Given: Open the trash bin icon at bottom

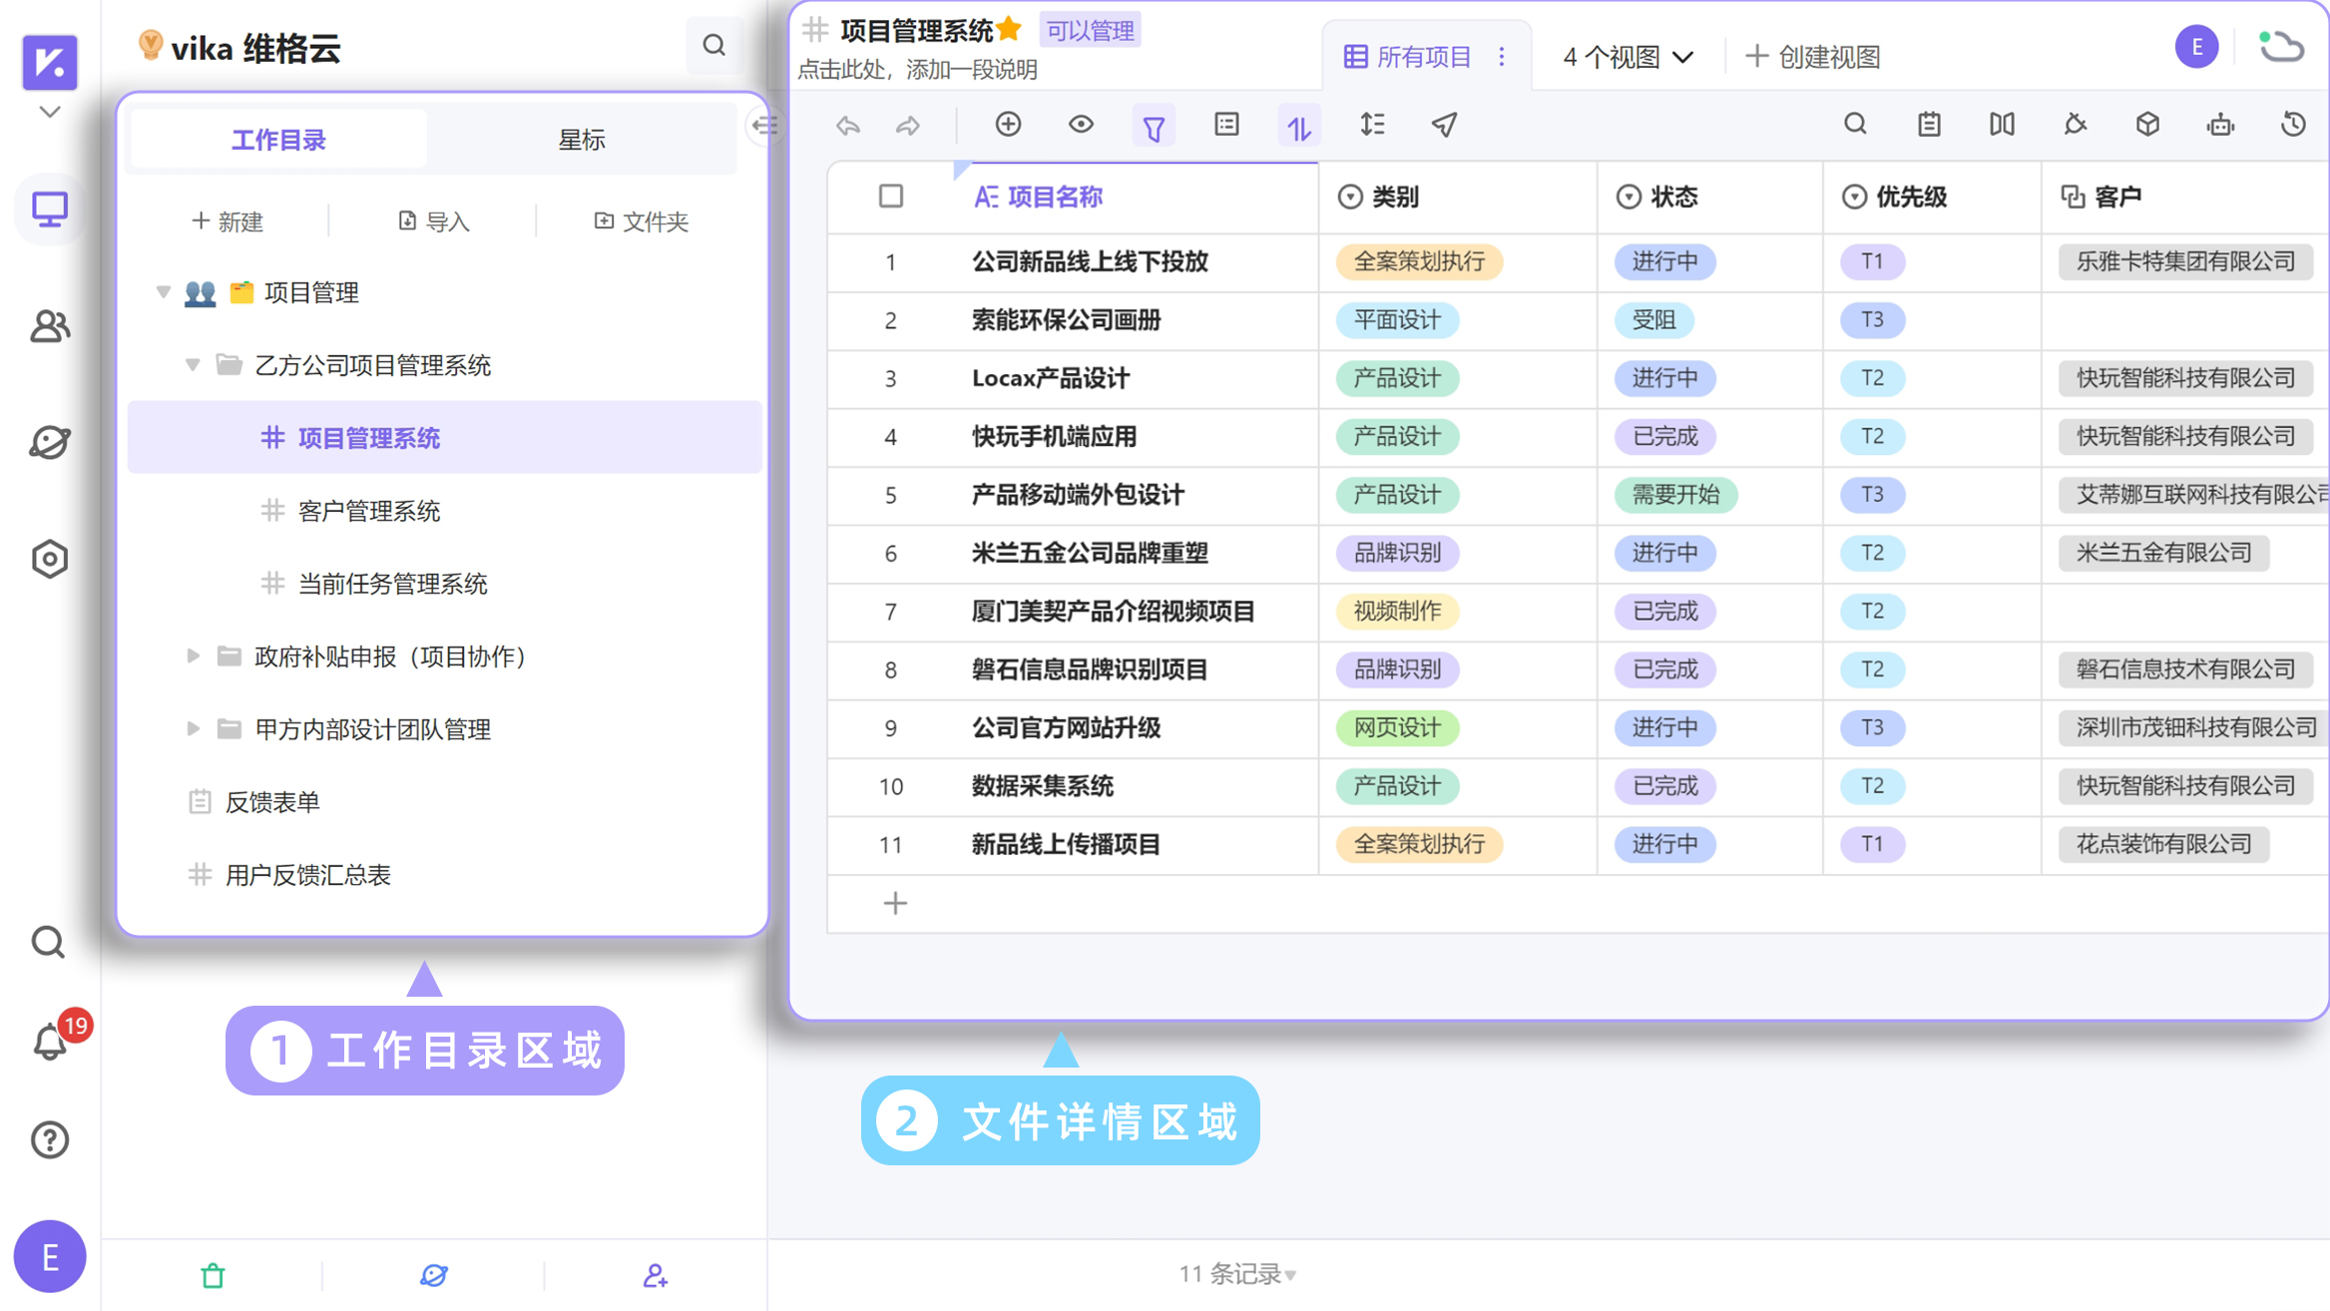Looking at the screenshot, I should point(213,1275).
